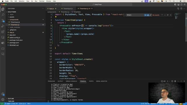
Task: Expand Replace mode in find widget
Action: [125, 15]
